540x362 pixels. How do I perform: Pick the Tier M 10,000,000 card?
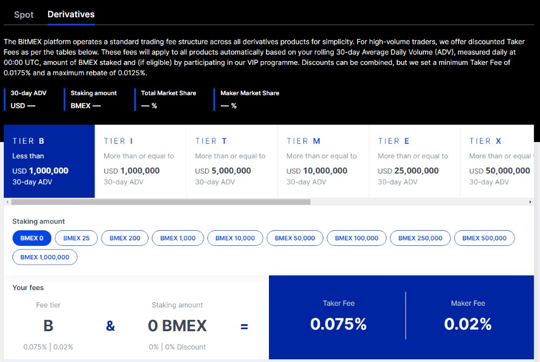pyautogui.click(x=323, y=161)
